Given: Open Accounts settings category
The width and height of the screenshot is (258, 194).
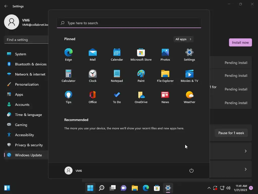Looking at the screenshot, I should click(x=26, y=105).
